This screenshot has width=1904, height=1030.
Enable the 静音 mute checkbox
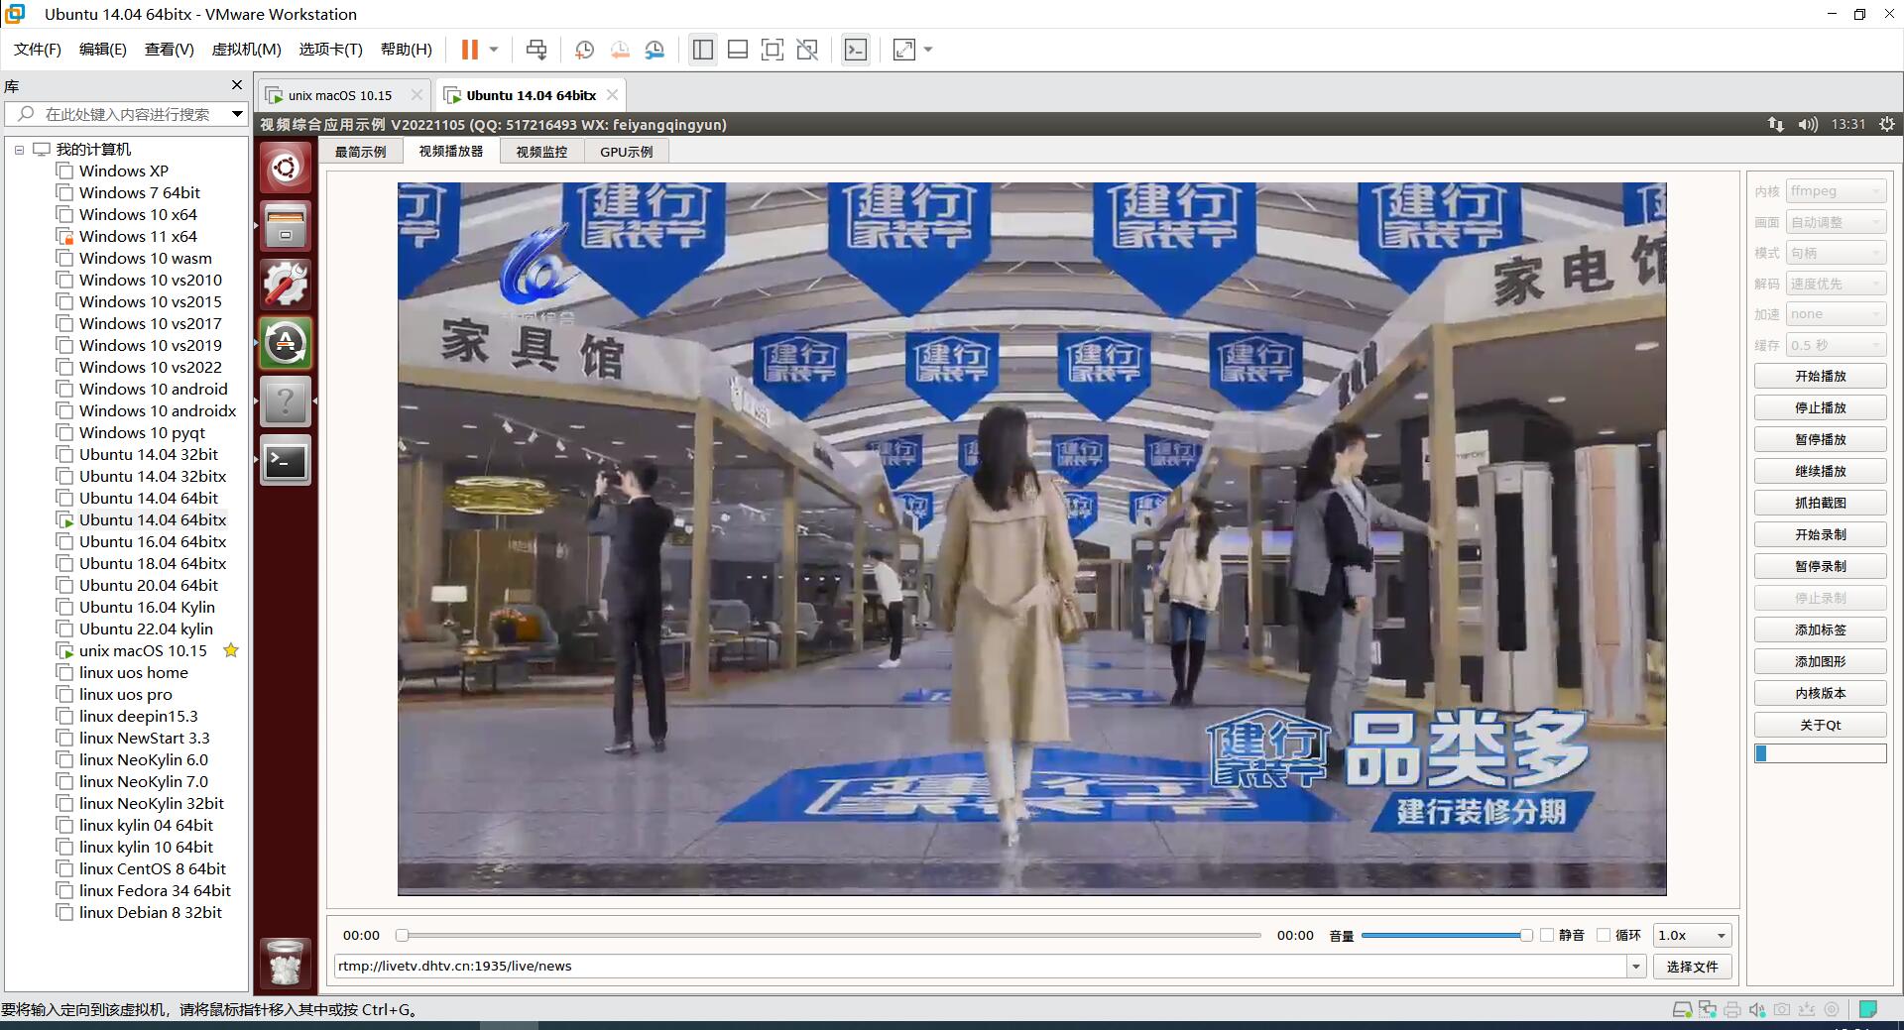[1547, 935]
